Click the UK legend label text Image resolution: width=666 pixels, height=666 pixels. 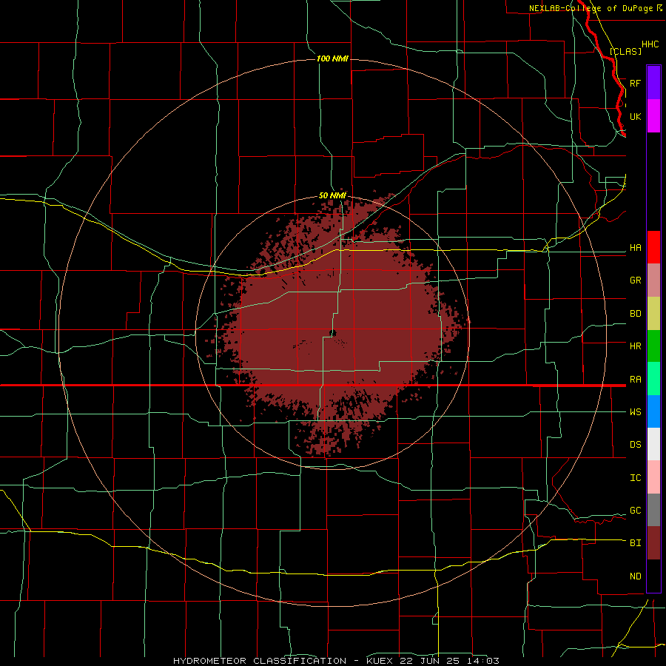(635, 116)
